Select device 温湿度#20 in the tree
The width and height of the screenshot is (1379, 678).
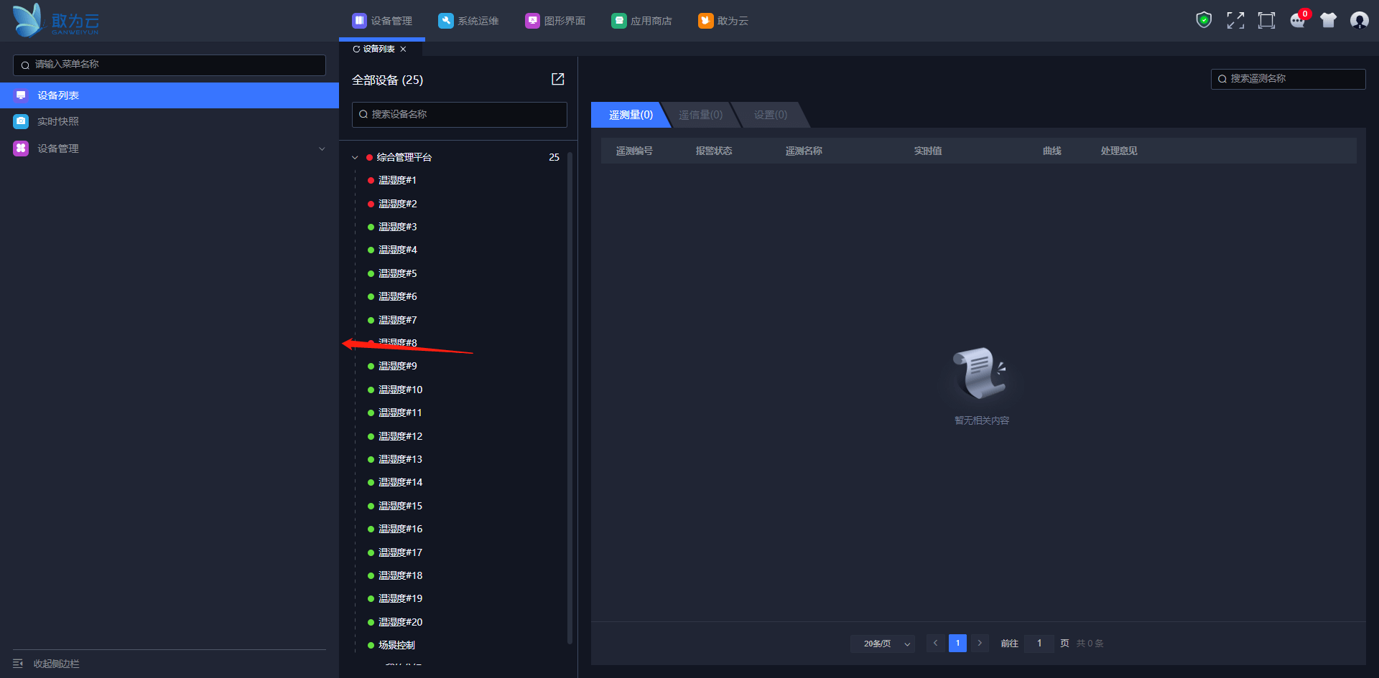coord(400,622)
